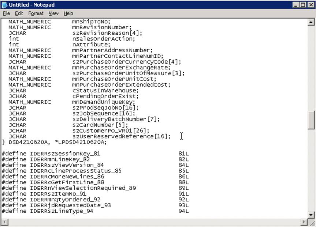Click the text szJobSequence[16];

[x=104, y=113]
